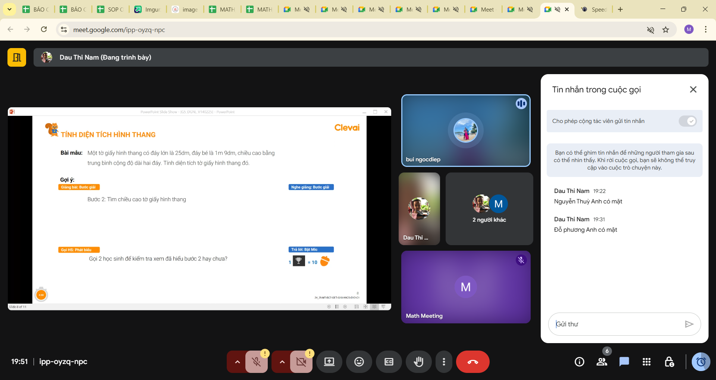Open Chrome's three-dot menu
The height and width of the screenshot is (380, 716).
706,29
